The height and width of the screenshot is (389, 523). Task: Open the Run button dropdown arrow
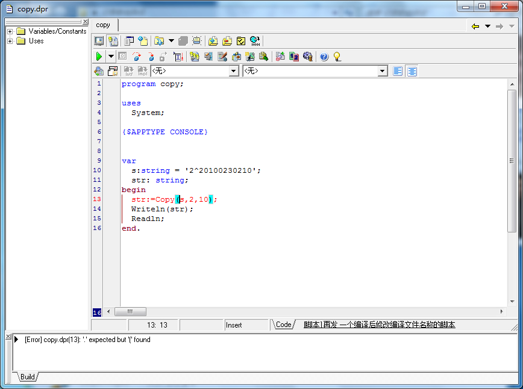(111, 57)
